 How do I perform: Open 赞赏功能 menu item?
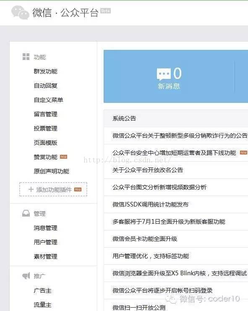click(x=46, y=157)
